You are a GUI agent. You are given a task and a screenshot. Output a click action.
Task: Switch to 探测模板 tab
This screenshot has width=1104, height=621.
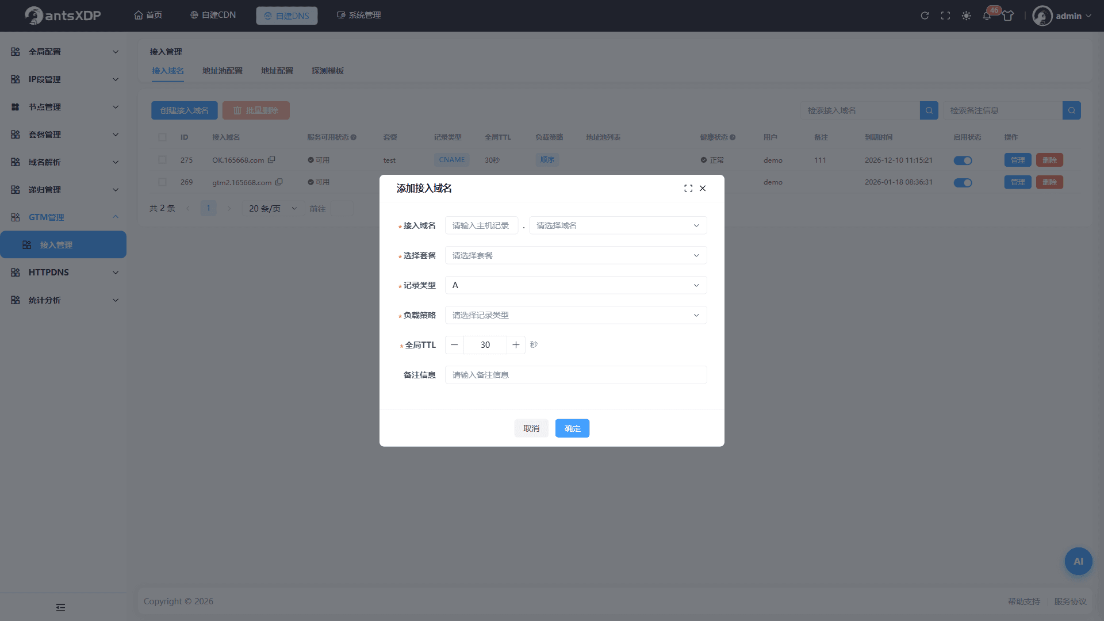(328, 71)
